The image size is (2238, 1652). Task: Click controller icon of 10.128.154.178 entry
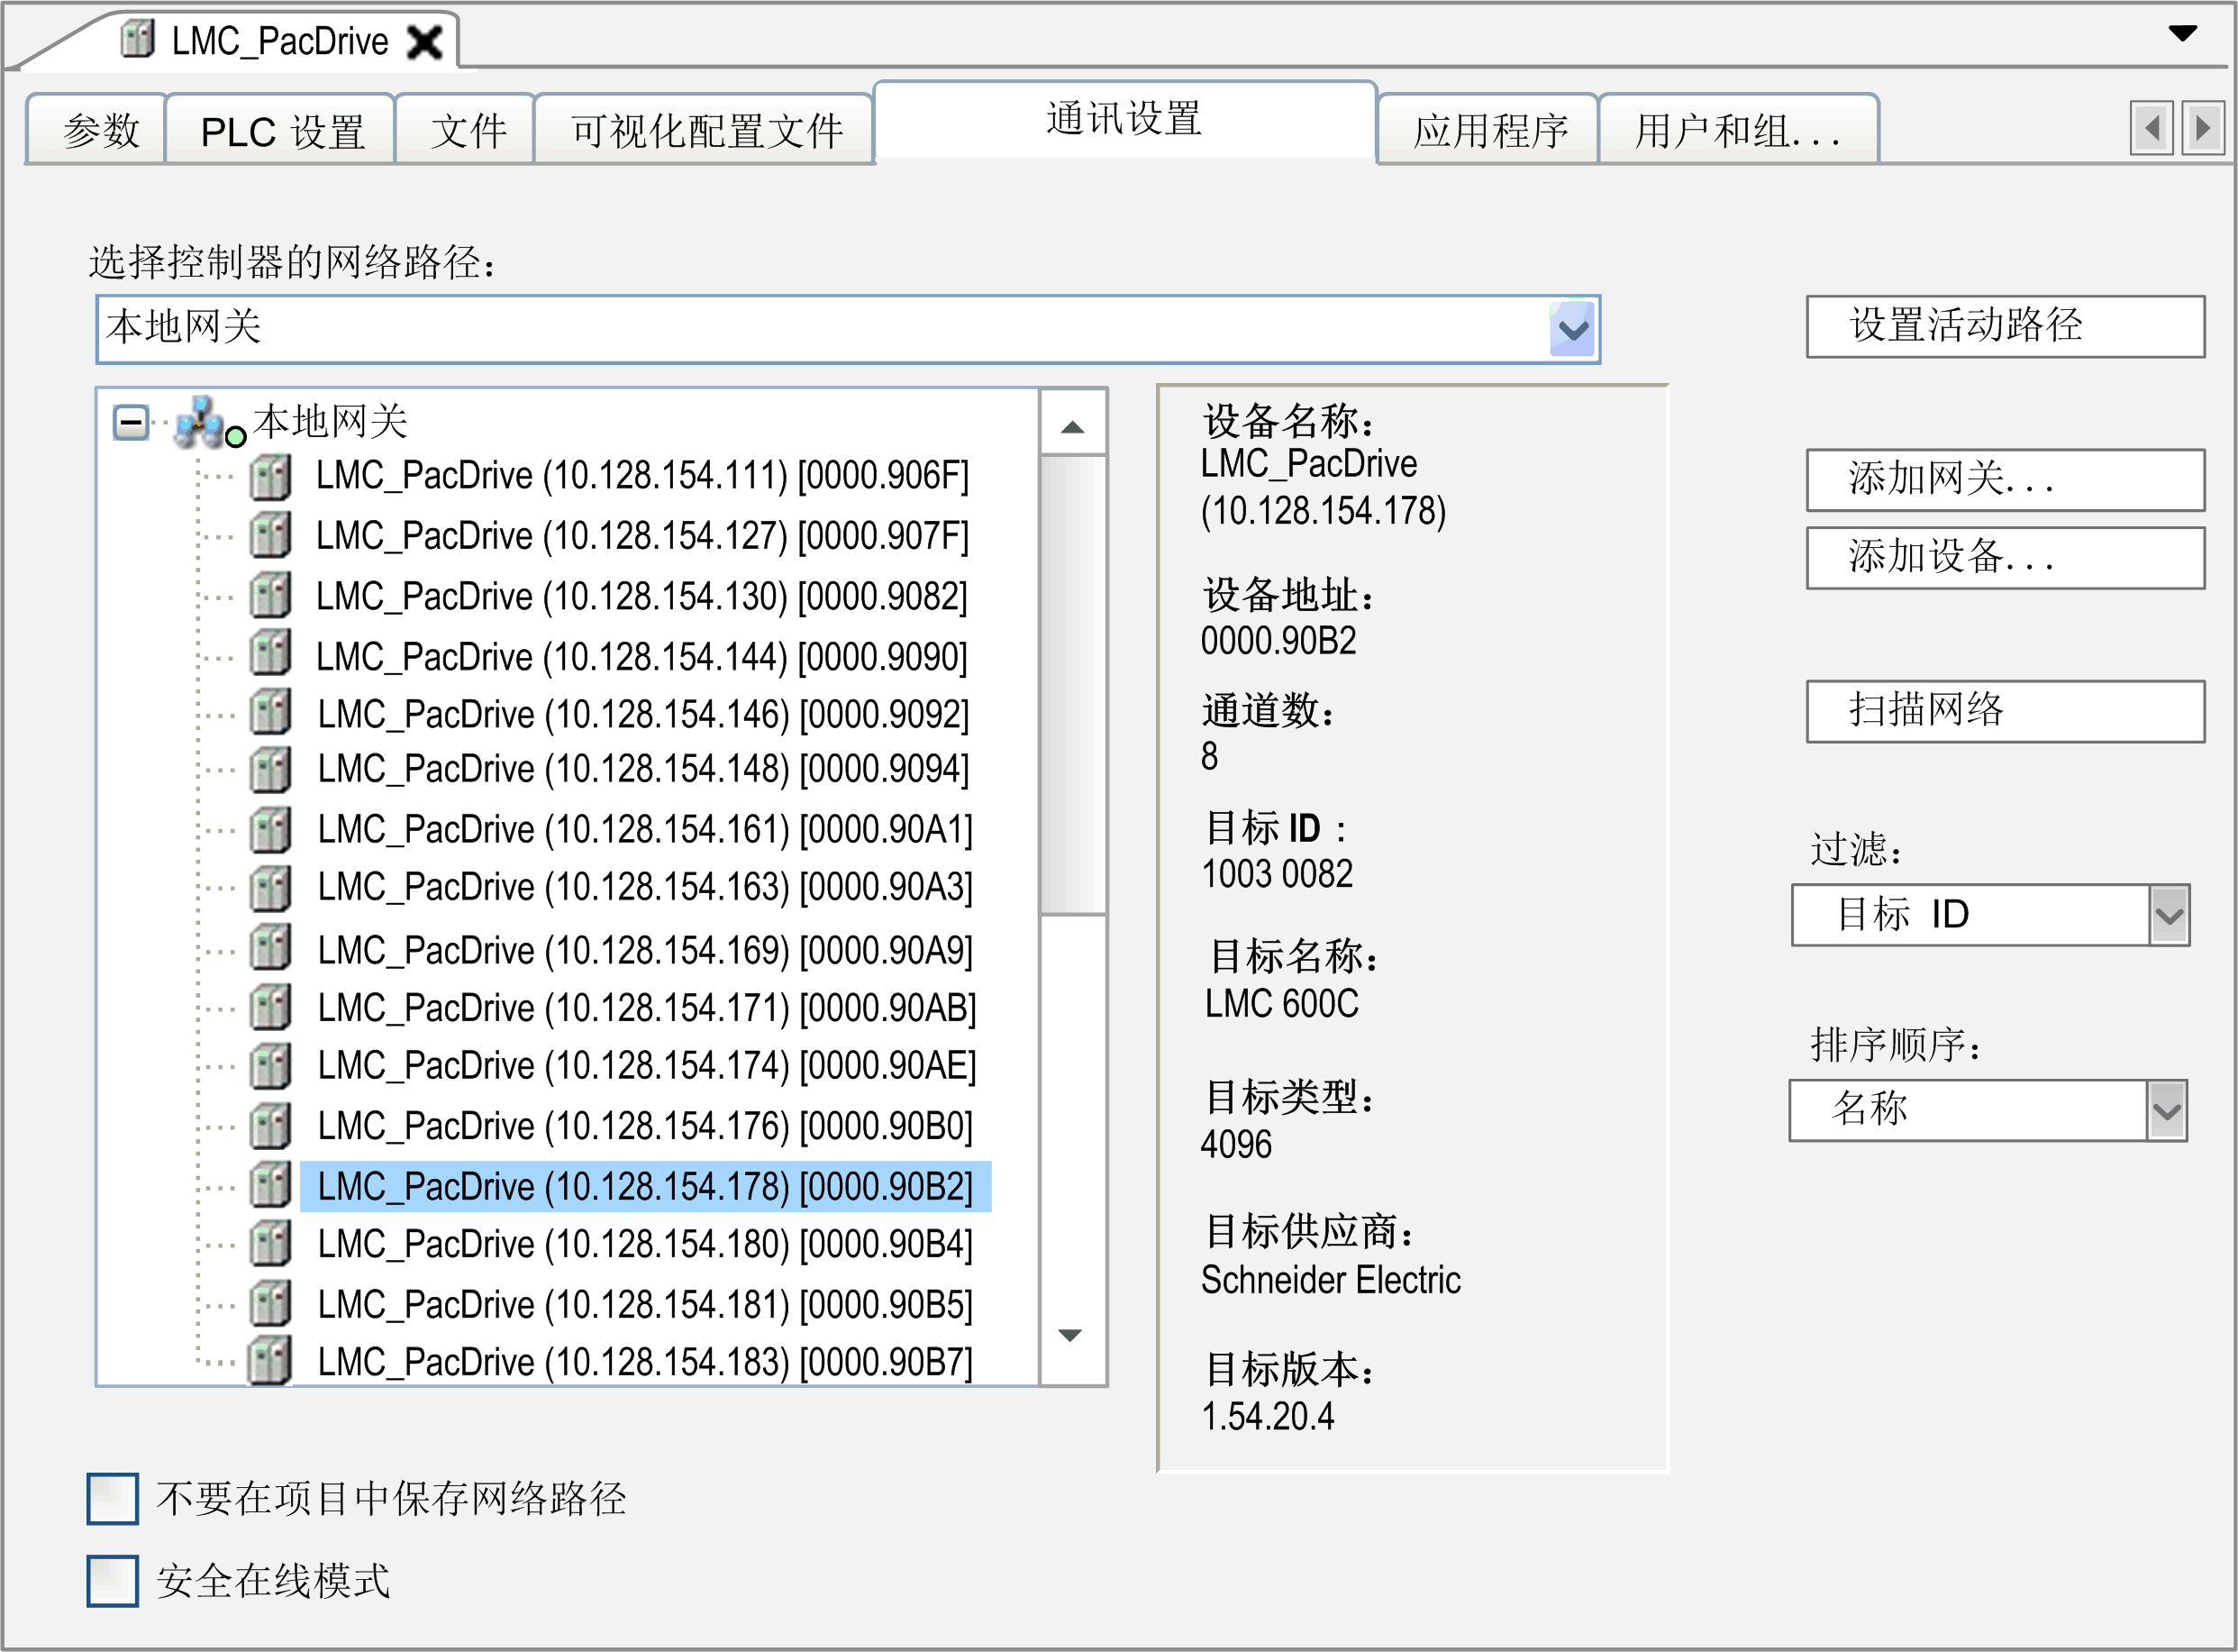(270, 1186)
